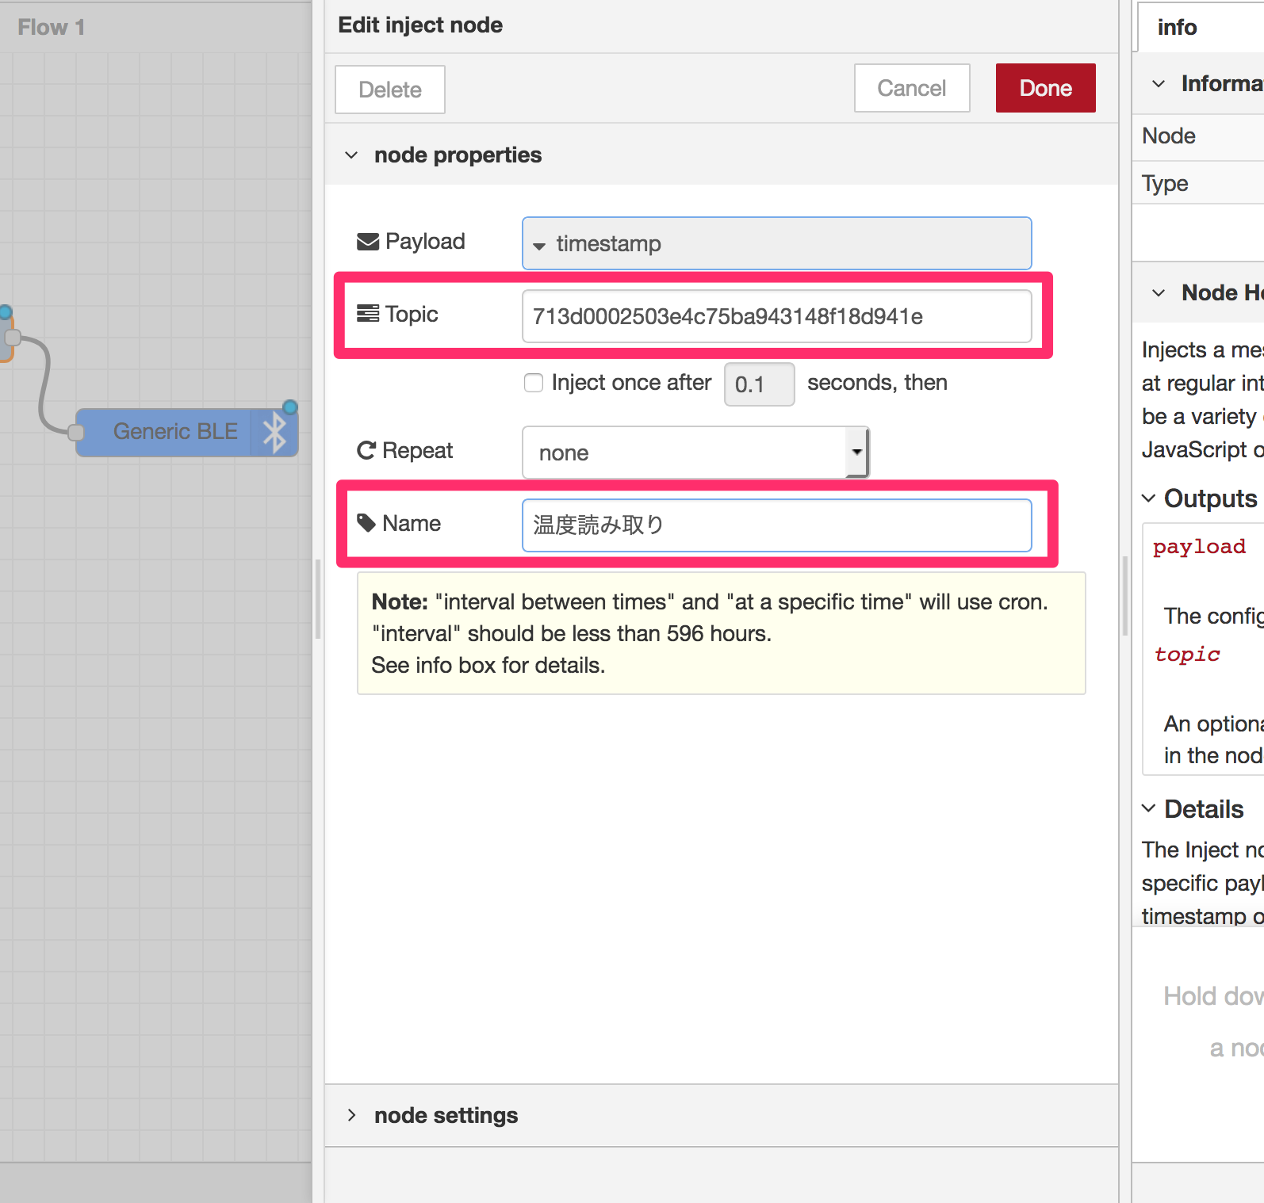Click the Topic input field
The image size is (1264, 1203).
777,316
